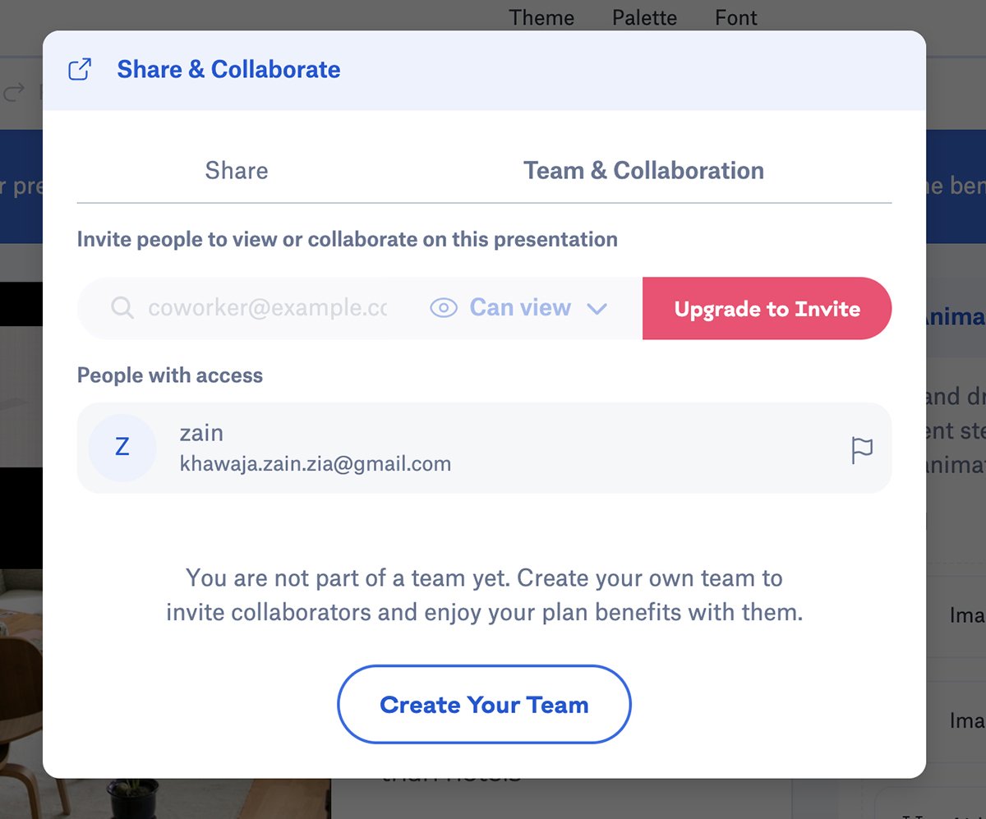Select the user name zain
The image size is (986, 819).
pos(201,433)
